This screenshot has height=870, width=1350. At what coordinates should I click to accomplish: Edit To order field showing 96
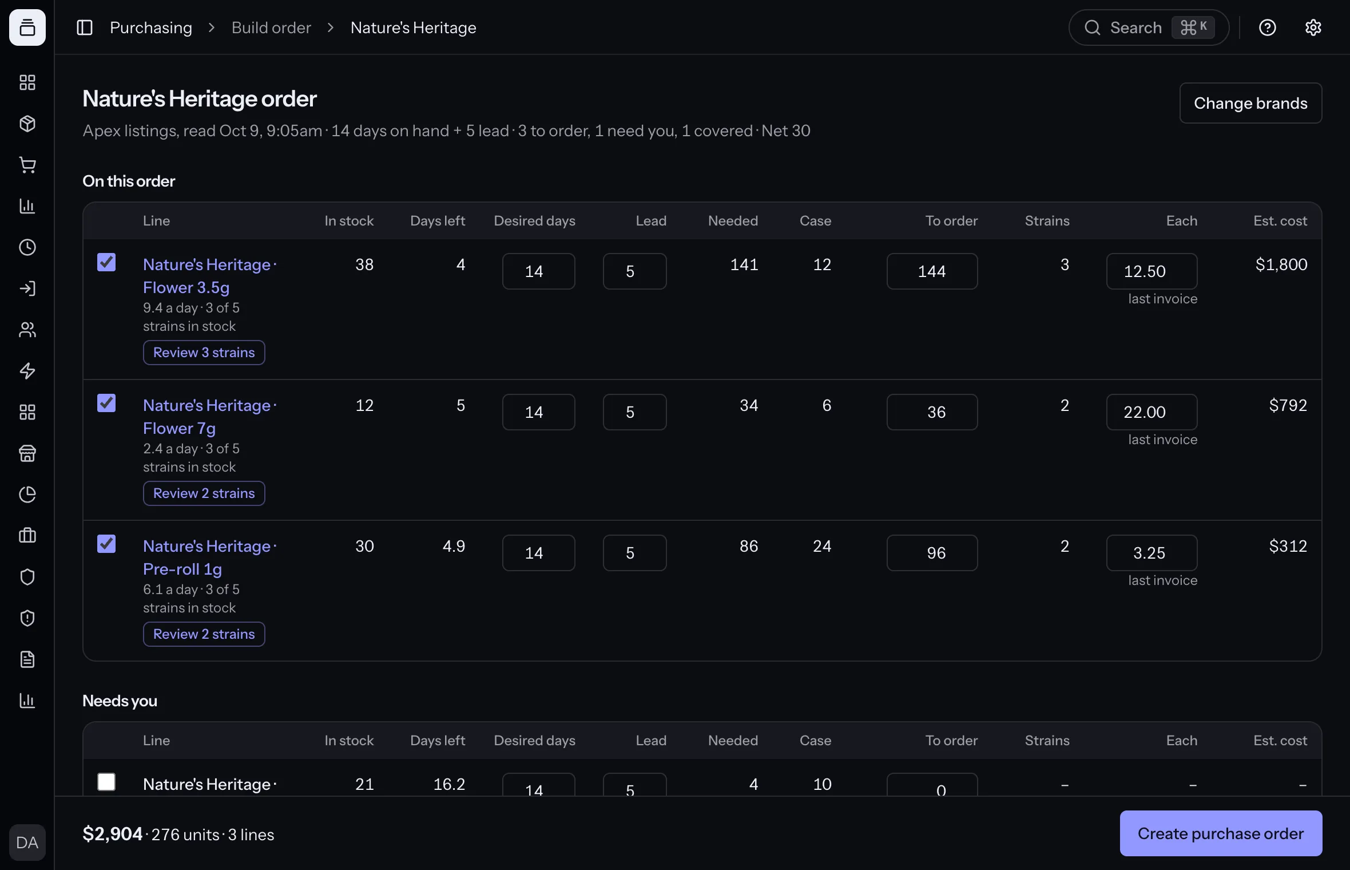pos(932,553)
